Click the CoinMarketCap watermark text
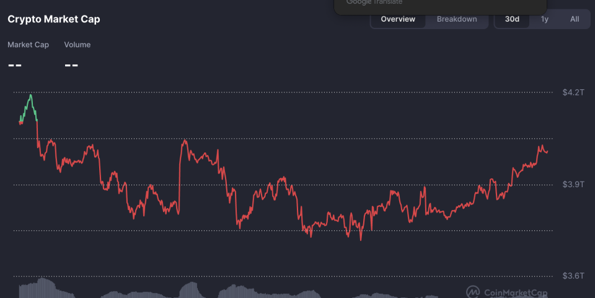This screenshot has height=298, width=595. 516,292
